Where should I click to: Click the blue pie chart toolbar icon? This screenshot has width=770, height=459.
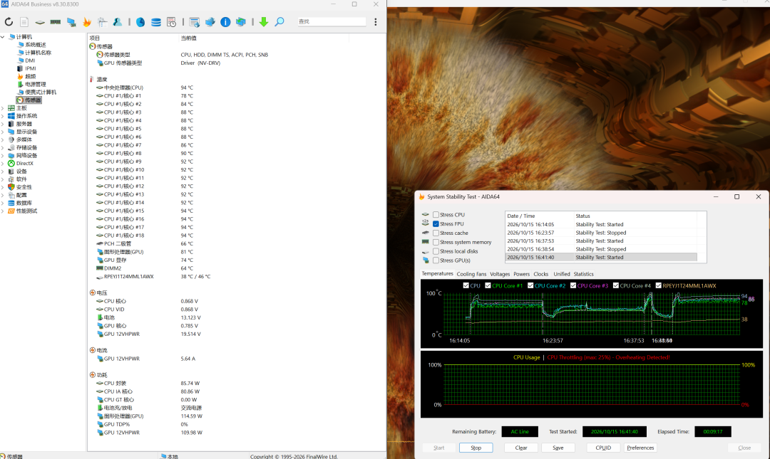[140, 21]
